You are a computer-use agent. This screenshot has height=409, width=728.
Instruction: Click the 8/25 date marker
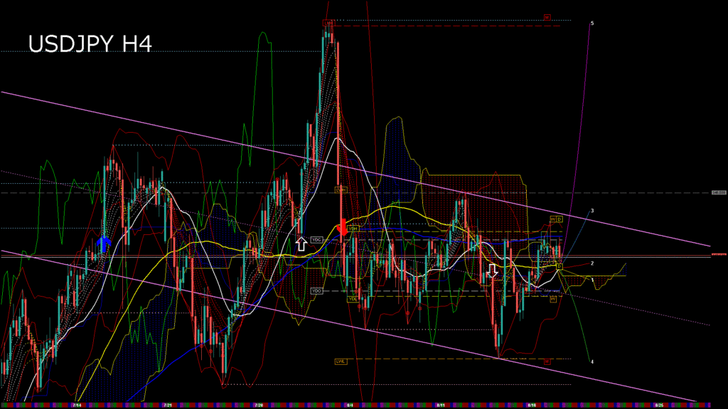(659, 405)
